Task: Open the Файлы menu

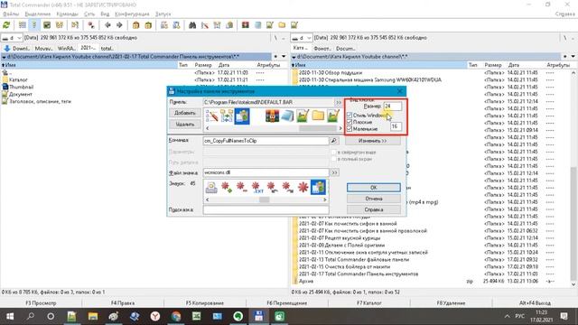Action: point(11,14)
